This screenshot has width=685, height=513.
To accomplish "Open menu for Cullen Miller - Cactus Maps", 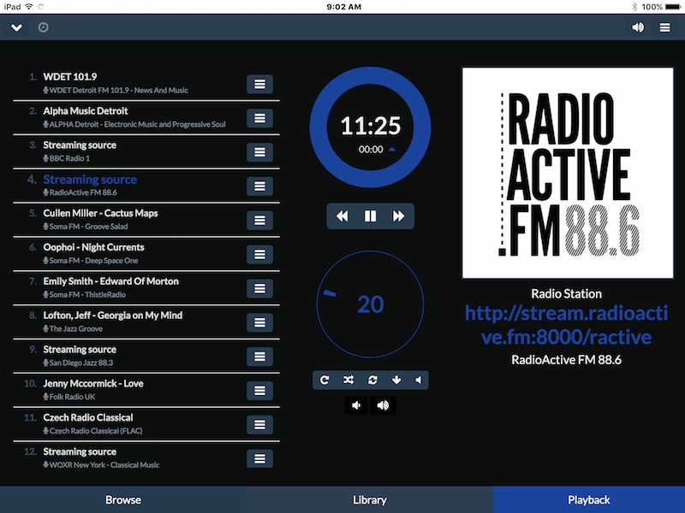I will [x=259, y=220].
